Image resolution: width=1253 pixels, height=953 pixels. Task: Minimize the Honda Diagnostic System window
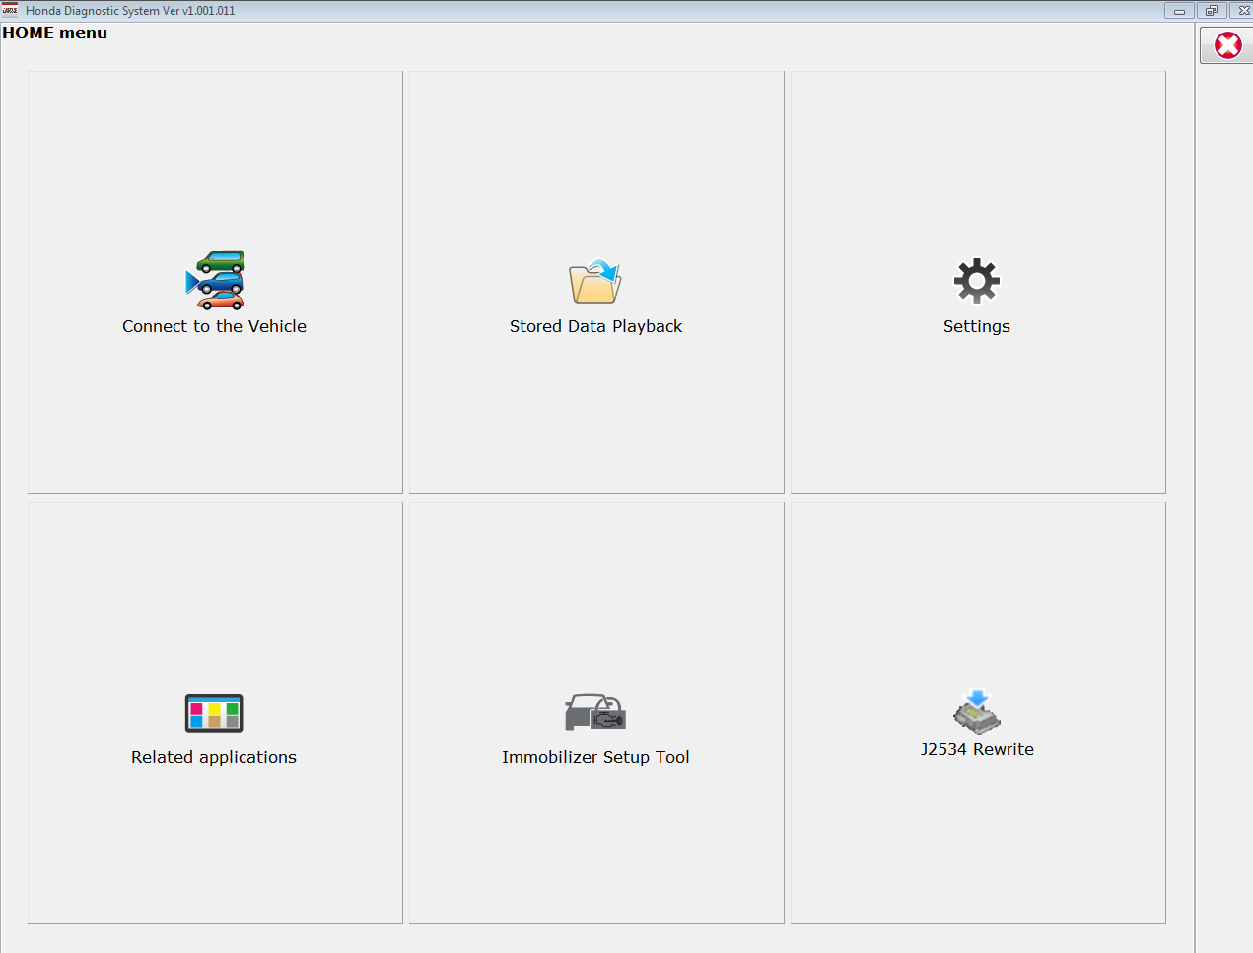1179,11
